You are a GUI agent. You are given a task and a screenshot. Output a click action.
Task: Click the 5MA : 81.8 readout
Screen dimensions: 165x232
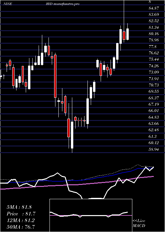click(19, 207)
